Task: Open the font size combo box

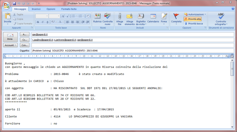Action: tap(54, 16)
